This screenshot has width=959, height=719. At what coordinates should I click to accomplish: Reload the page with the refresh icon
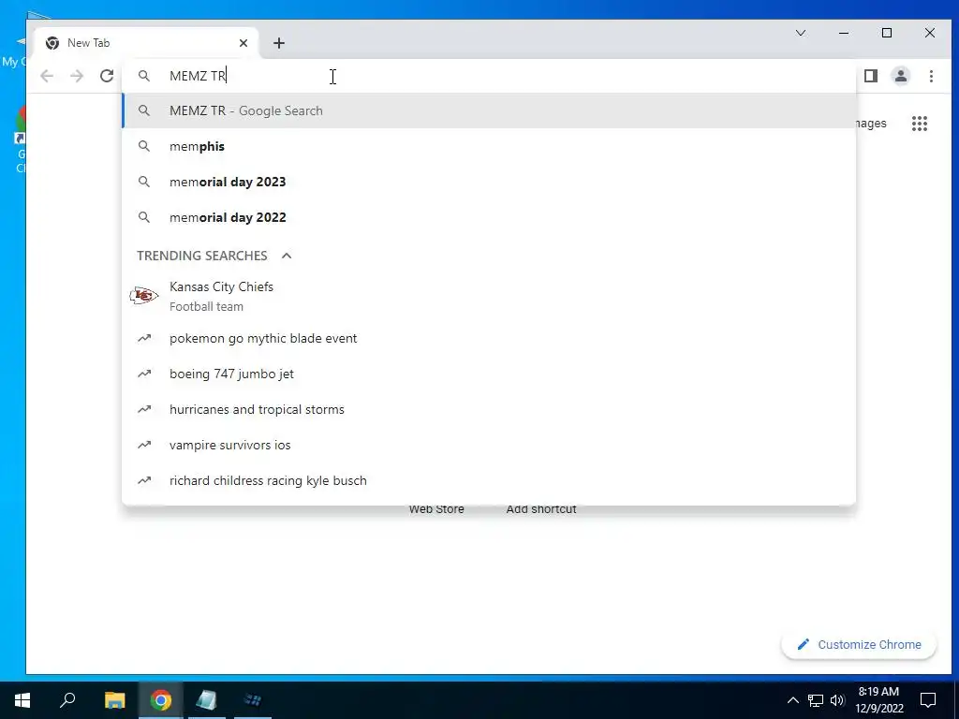(107, 76)
